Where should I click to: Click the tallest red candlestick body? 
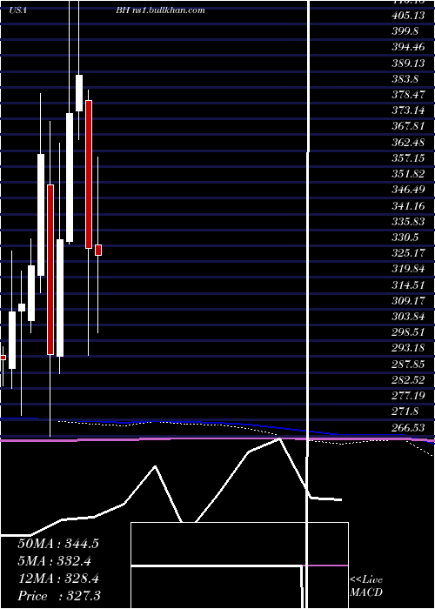point(50,270)
